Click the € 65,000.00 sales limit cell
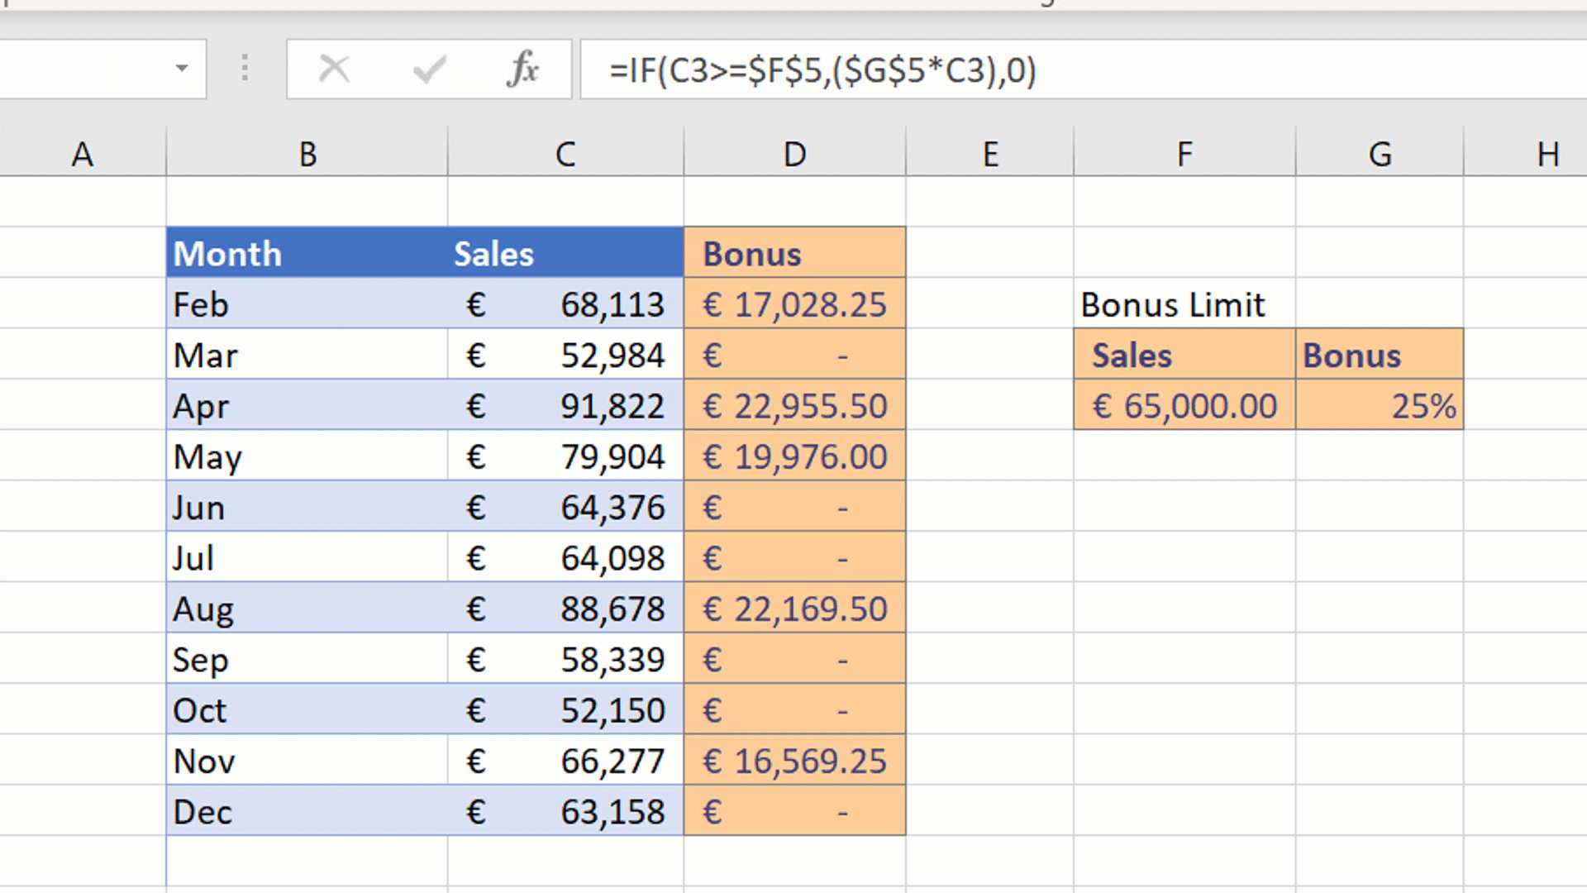 coord(1184,405)
